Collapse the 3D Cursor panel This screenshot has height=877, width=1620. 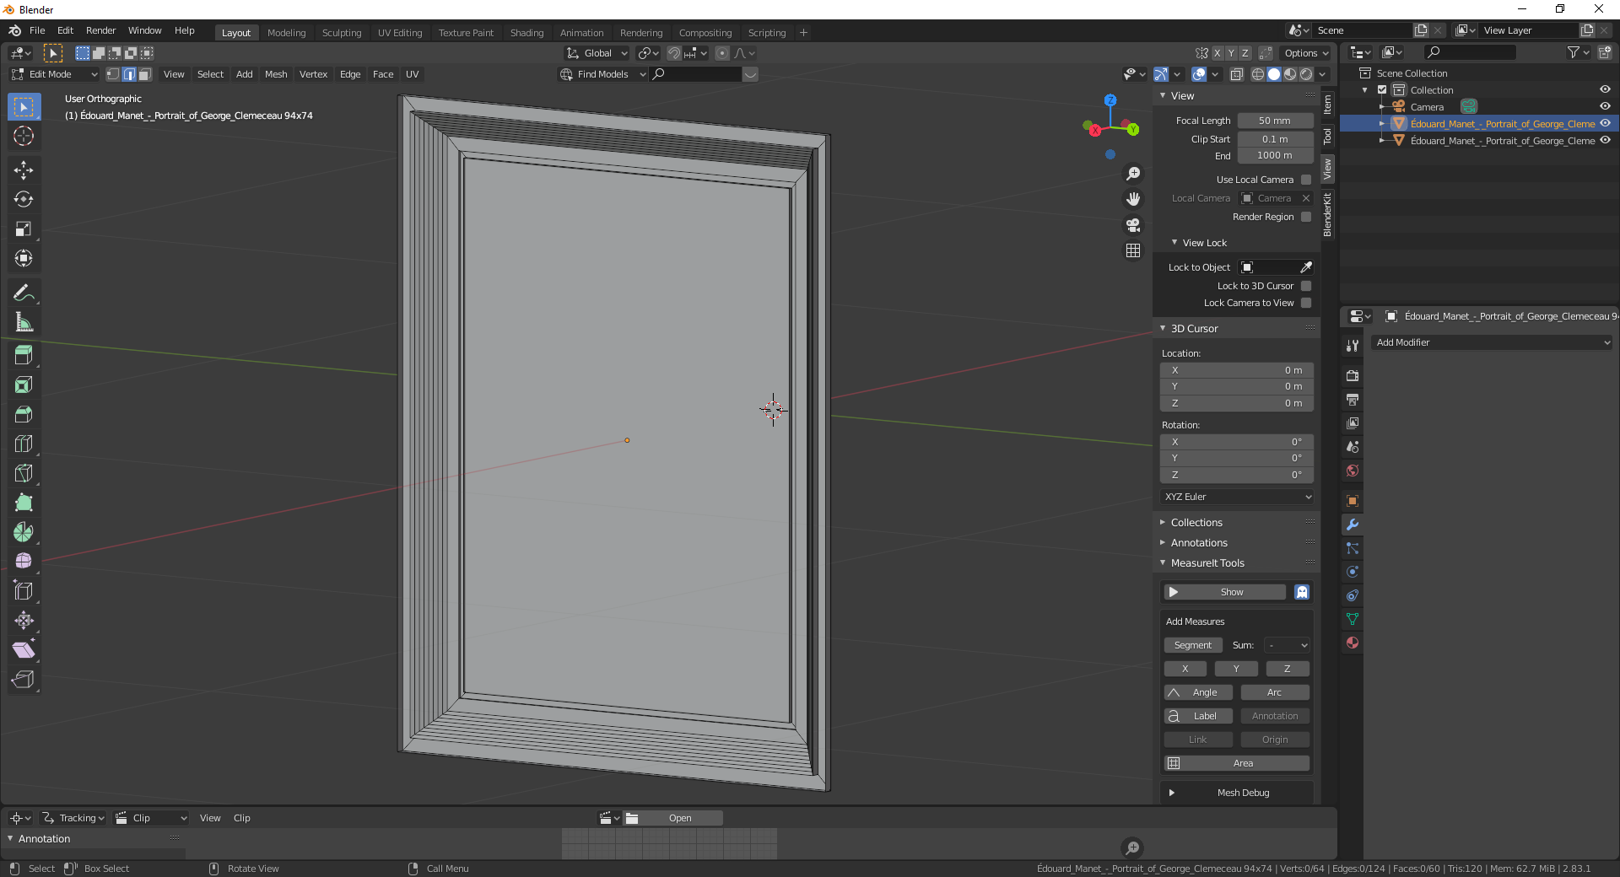1194,329
